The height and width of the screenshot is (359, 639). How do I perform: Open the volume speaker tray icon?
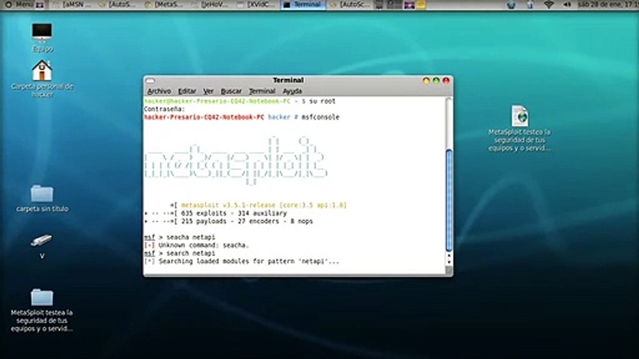point(567,4)
